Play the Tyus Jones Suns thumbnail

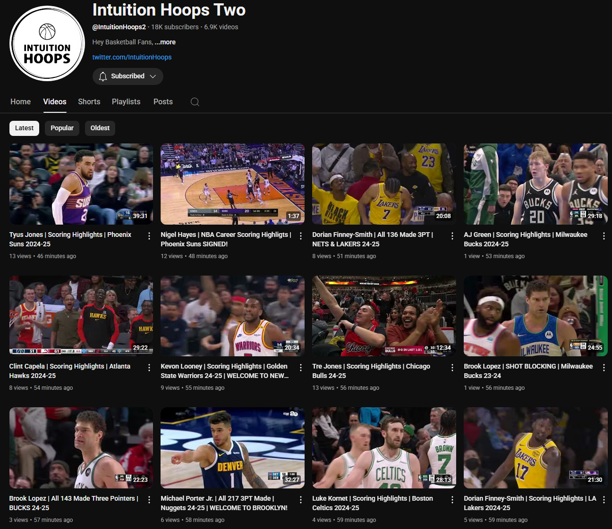coord(81,184)
